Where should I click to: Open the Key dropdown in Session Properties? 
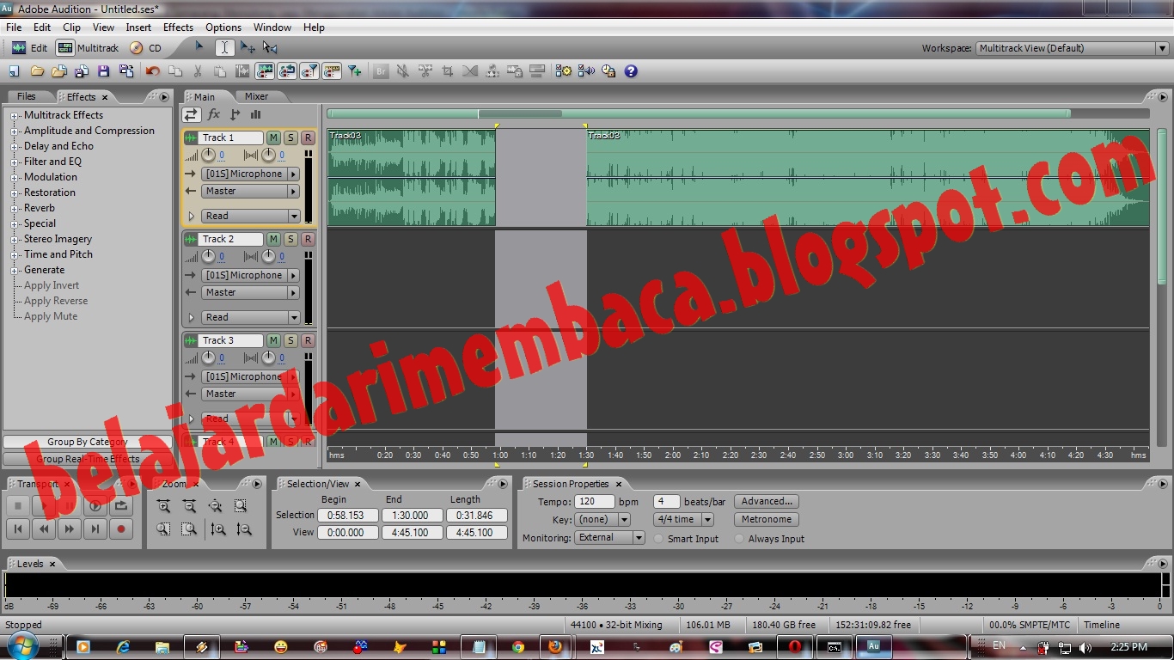602,519
